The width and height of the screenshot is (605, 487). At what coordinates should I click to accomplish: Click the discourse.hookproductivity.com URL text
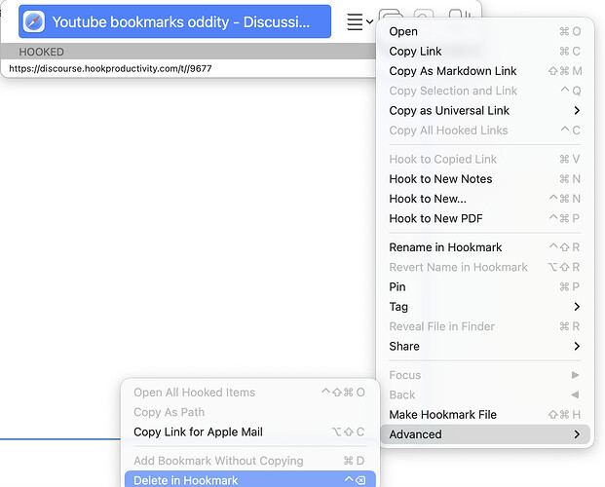(x=110, y=69)
